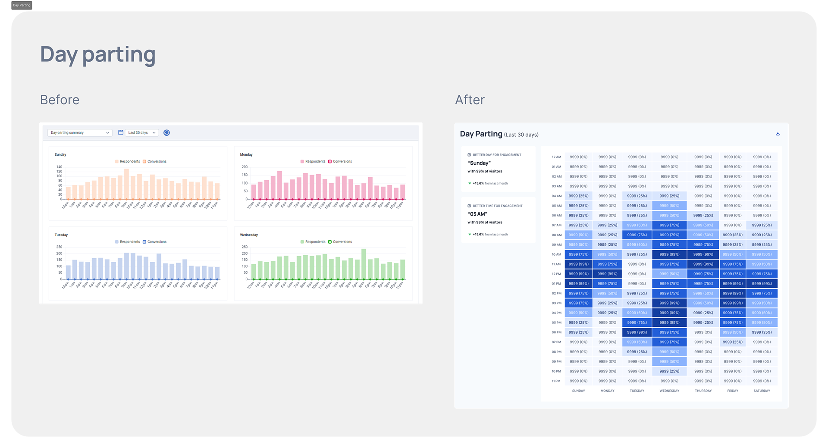Toggle Conversions legend in the Tuesday chart
Image resolution: width=828 pixels, height=448 pixels.
click(155, 242)
